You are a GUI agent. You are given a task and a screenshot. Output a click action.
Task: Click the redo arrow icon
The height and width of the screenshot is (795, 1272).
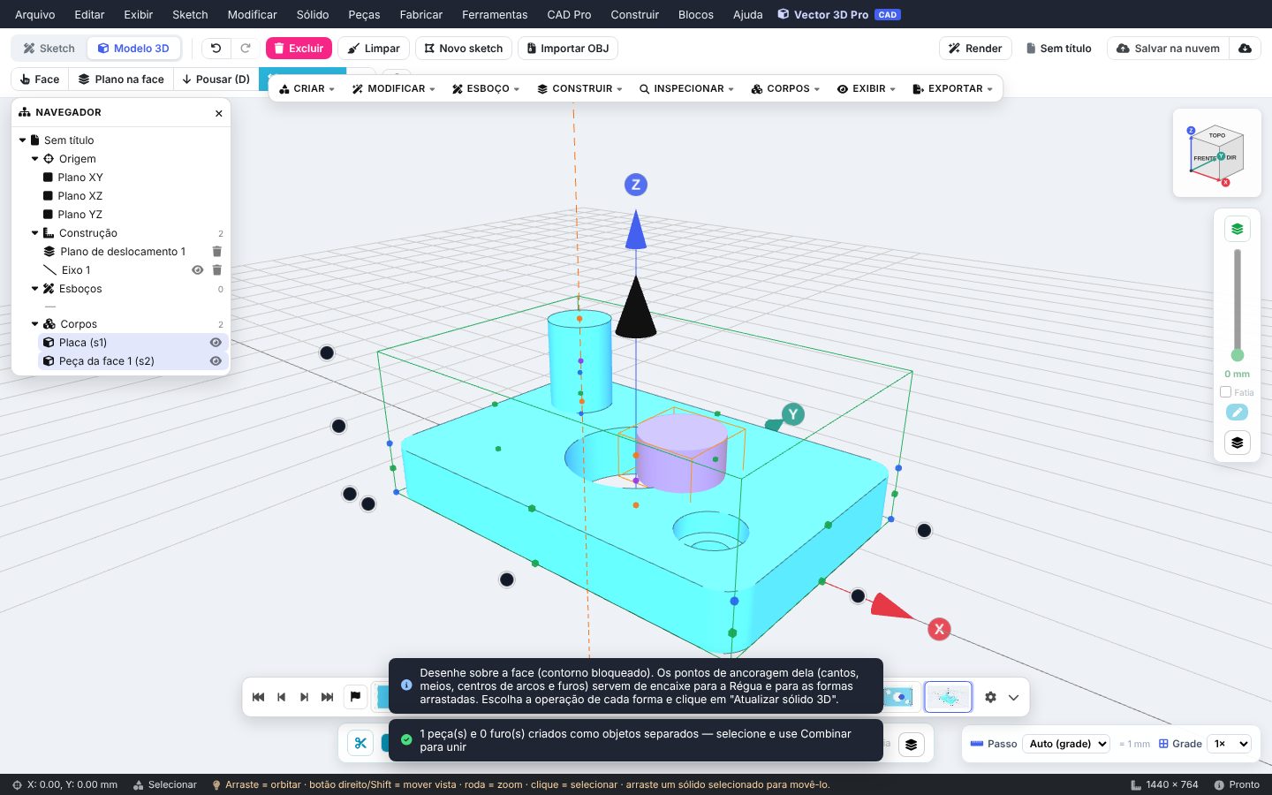tap(246, 49)
